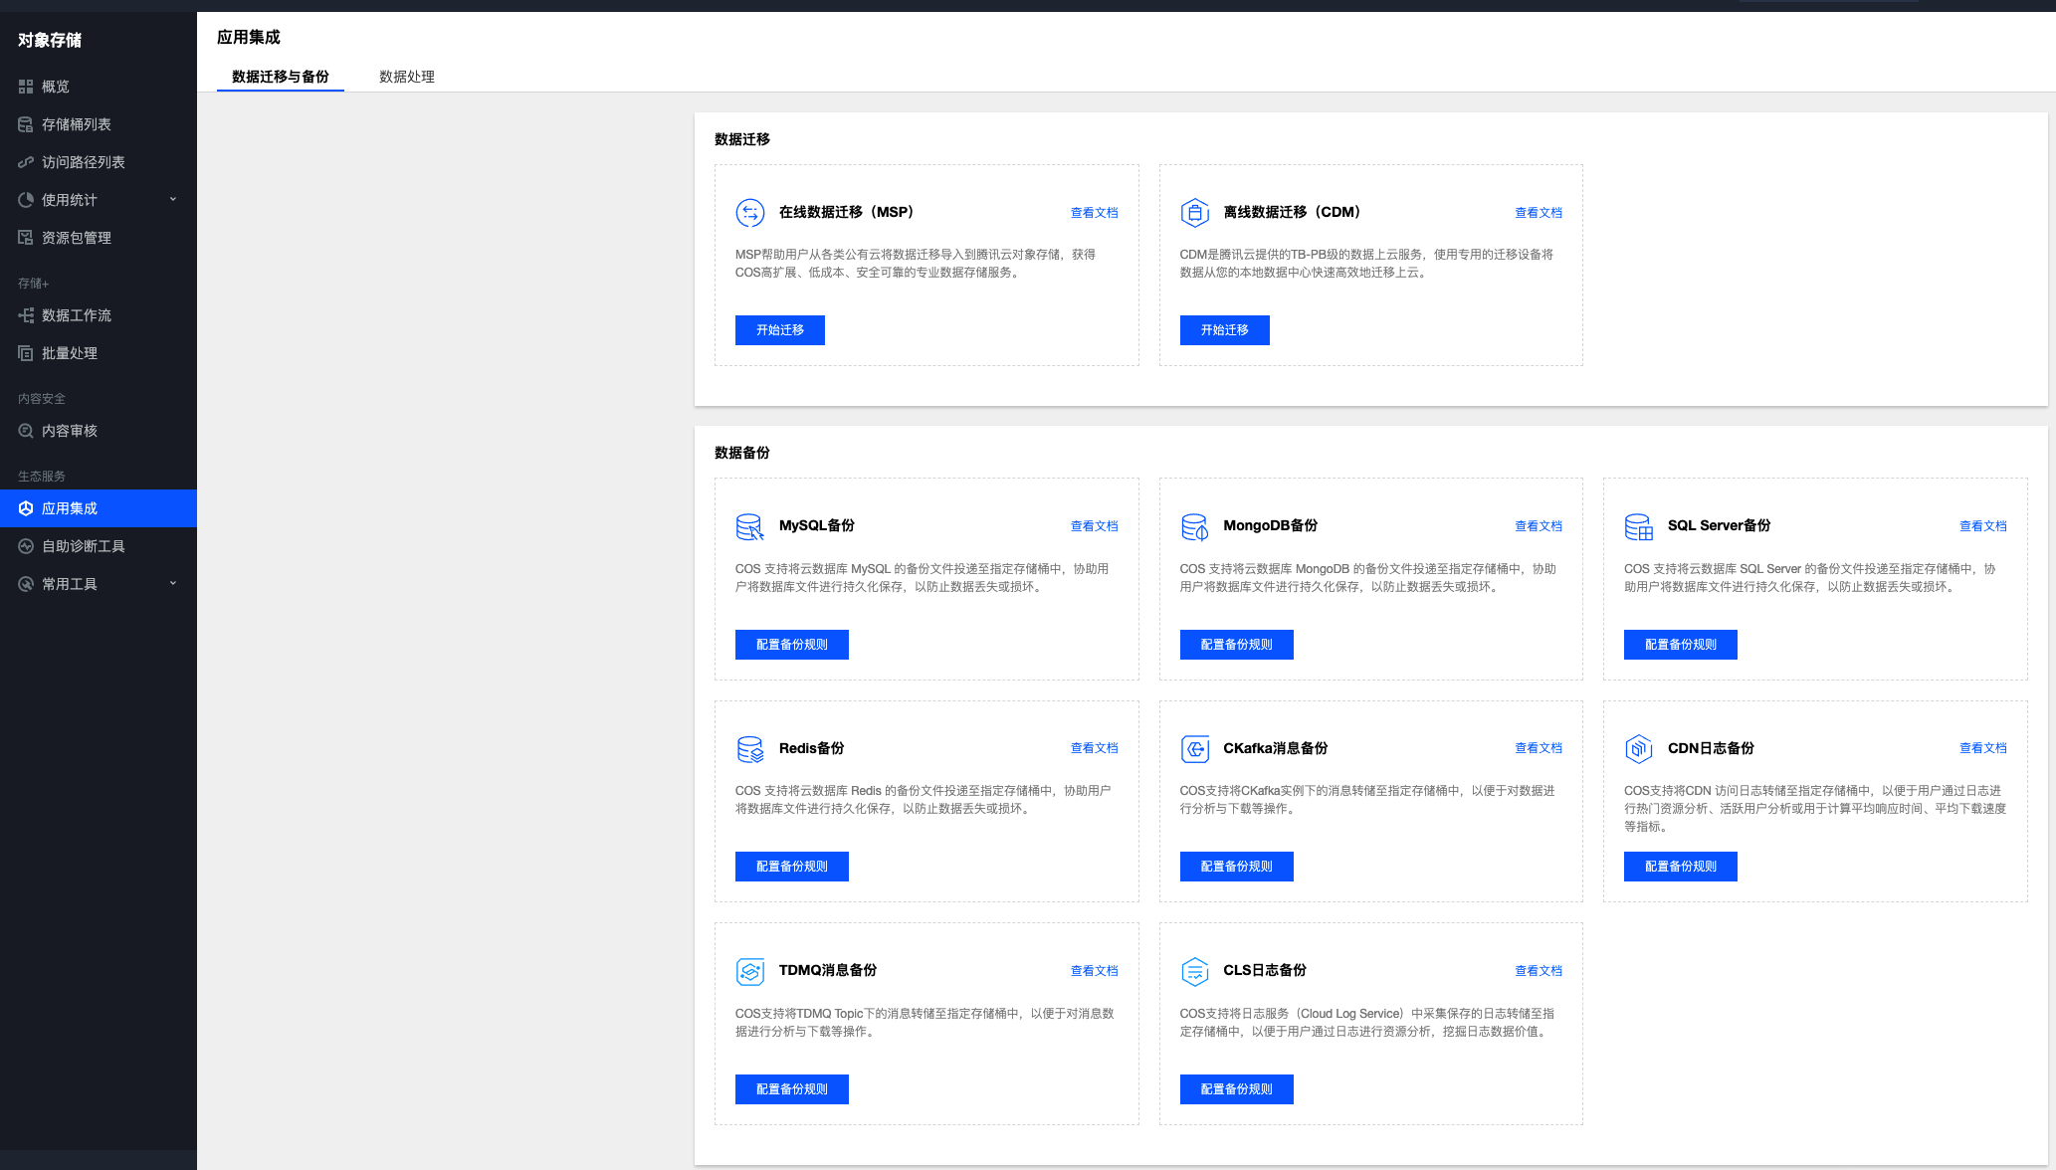This screenshot has height=1170, width=2056.
Task: Click 开始迁移 under 离线数据迁移（CDM）
Action: [x=1224, y=330]
